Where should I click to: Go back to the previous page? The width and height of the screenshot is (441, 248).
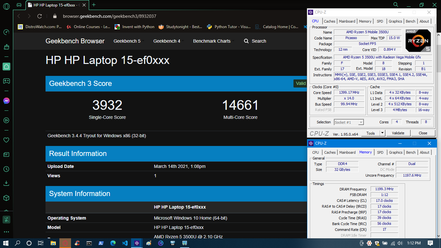19,16
